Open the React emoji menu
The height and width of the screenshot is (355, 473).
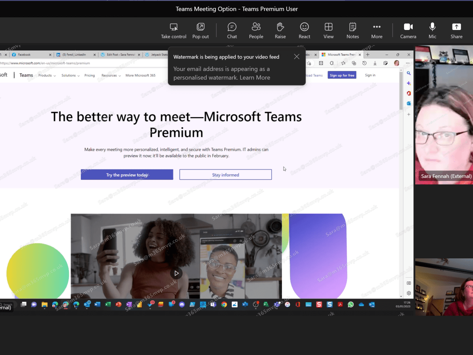[x=304, y=28]
